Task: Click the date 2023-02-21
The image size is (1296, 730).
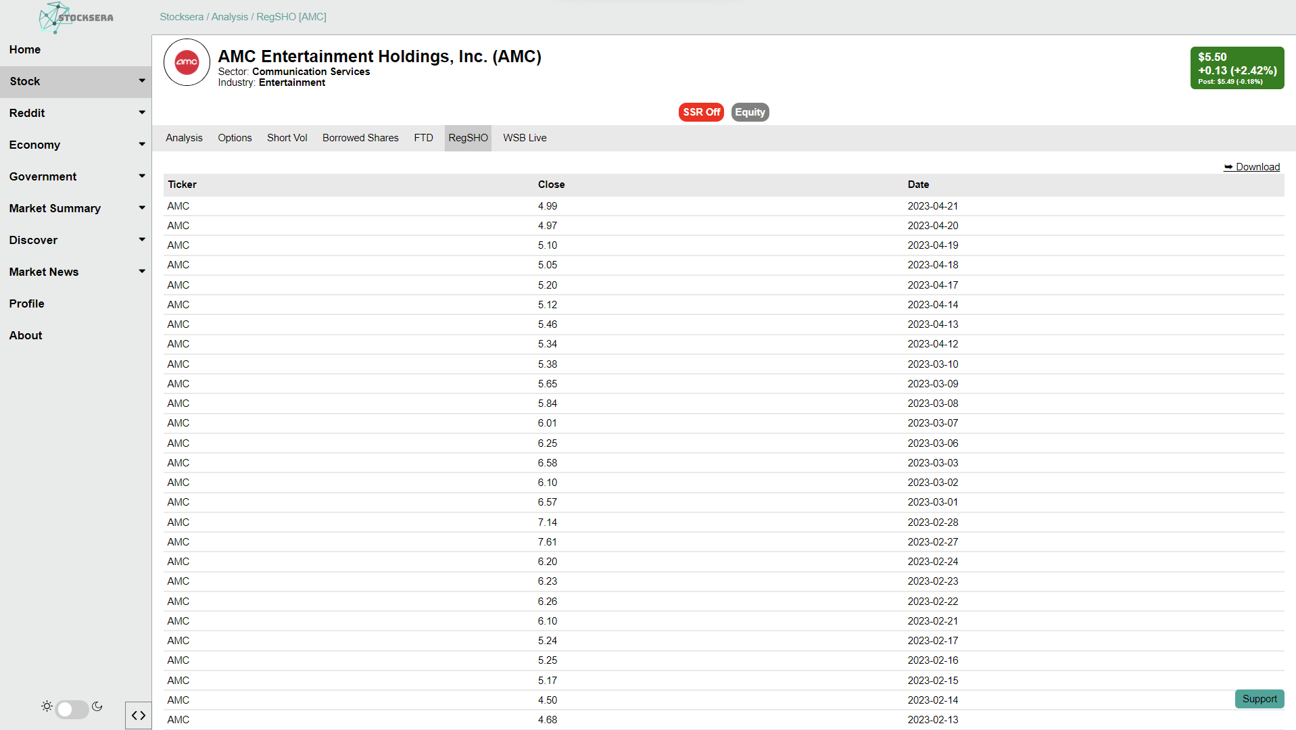Action: [932, 621]
